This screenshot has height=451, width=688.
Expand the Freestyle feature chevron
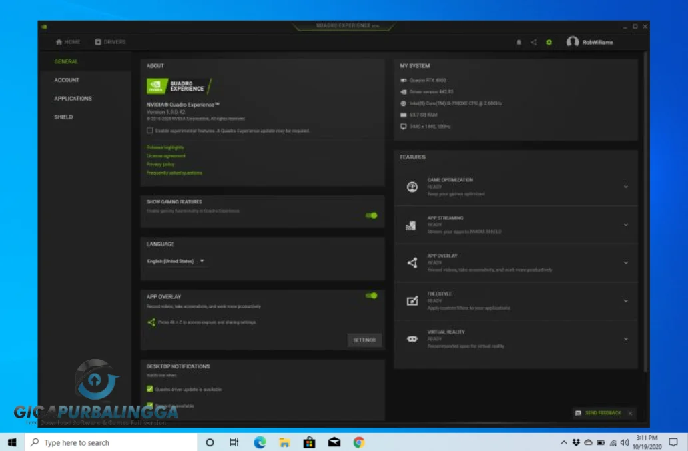[x=625, y=301]
